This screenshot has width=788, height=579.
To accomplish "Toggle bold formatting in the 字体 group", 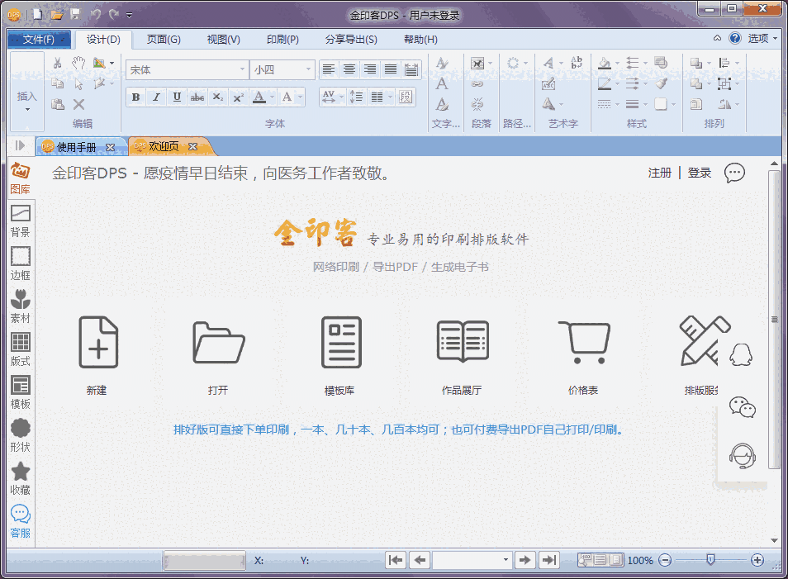I will coord(135,97).
